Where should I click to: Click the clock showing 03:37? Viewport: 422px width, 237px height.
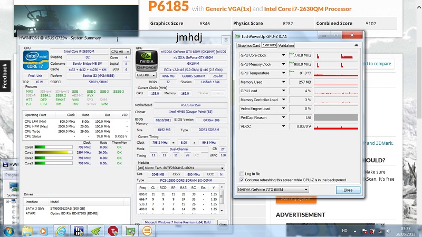pos(406,229)
